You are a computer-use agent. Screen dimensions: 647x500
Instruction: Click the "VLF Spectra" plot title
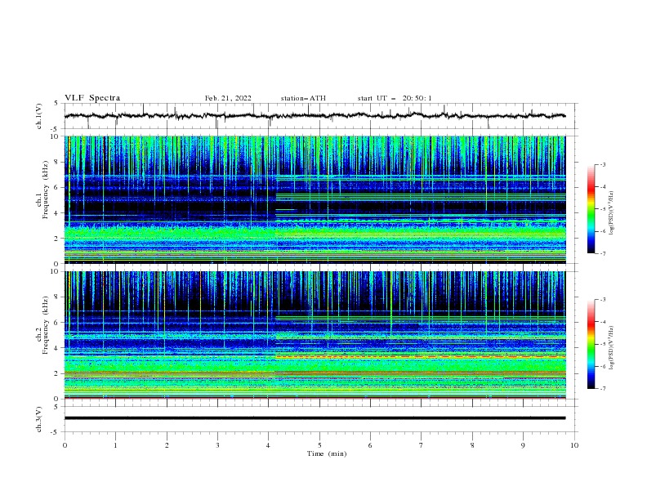pyautogui.click(x=92, y=98)
